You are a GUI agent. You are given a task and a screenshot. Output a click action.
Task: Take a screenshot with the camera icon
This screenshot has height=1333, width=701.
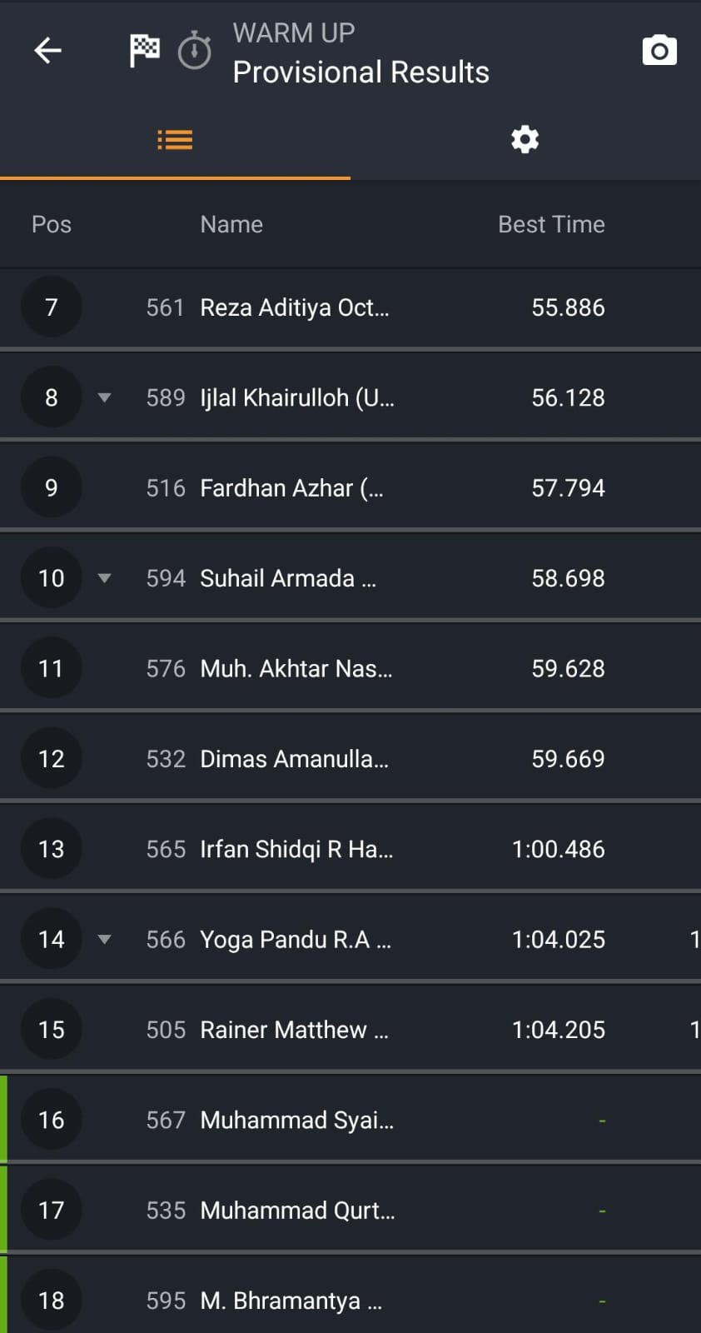click(x=659, y=51)
